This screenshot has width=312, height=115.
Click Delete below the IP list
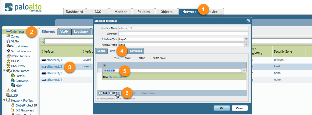coord(115,93)
